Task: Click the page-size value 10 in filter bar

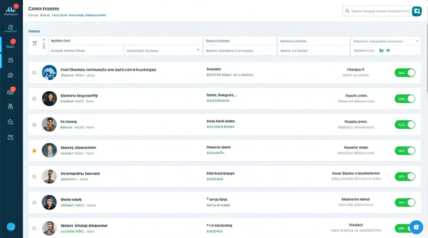Action: tap(35, 43)
